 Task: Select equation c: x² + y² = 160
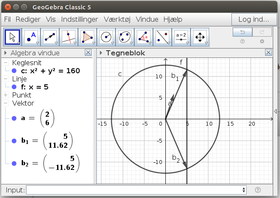click(50, 71)
